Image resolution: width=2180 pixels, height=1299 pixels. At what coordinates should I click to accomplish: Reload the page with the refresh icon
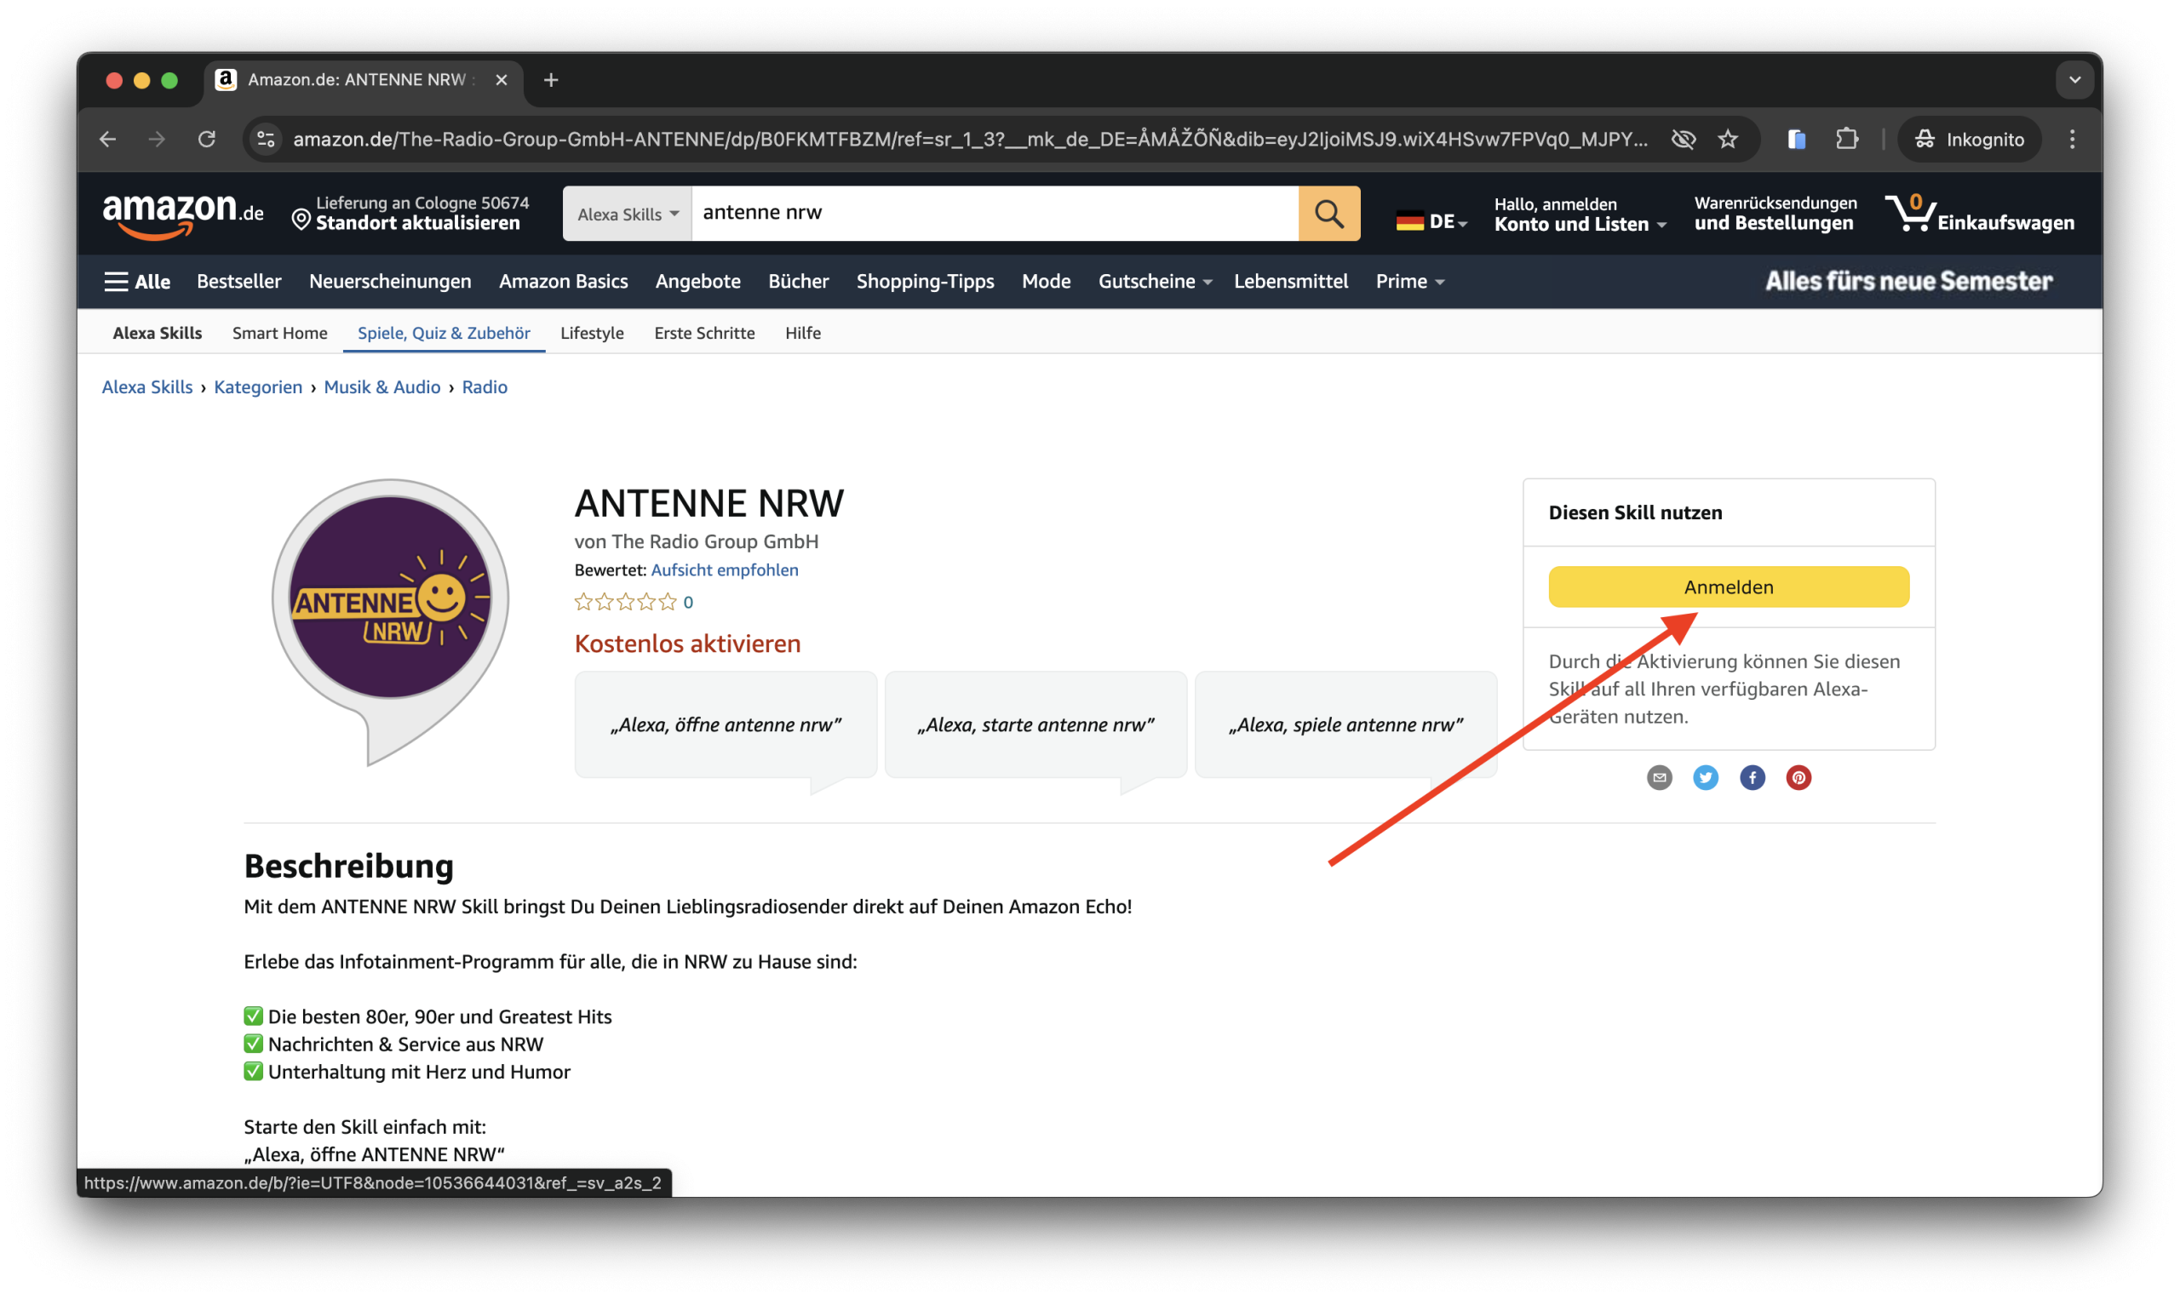(x=207, y=140)
